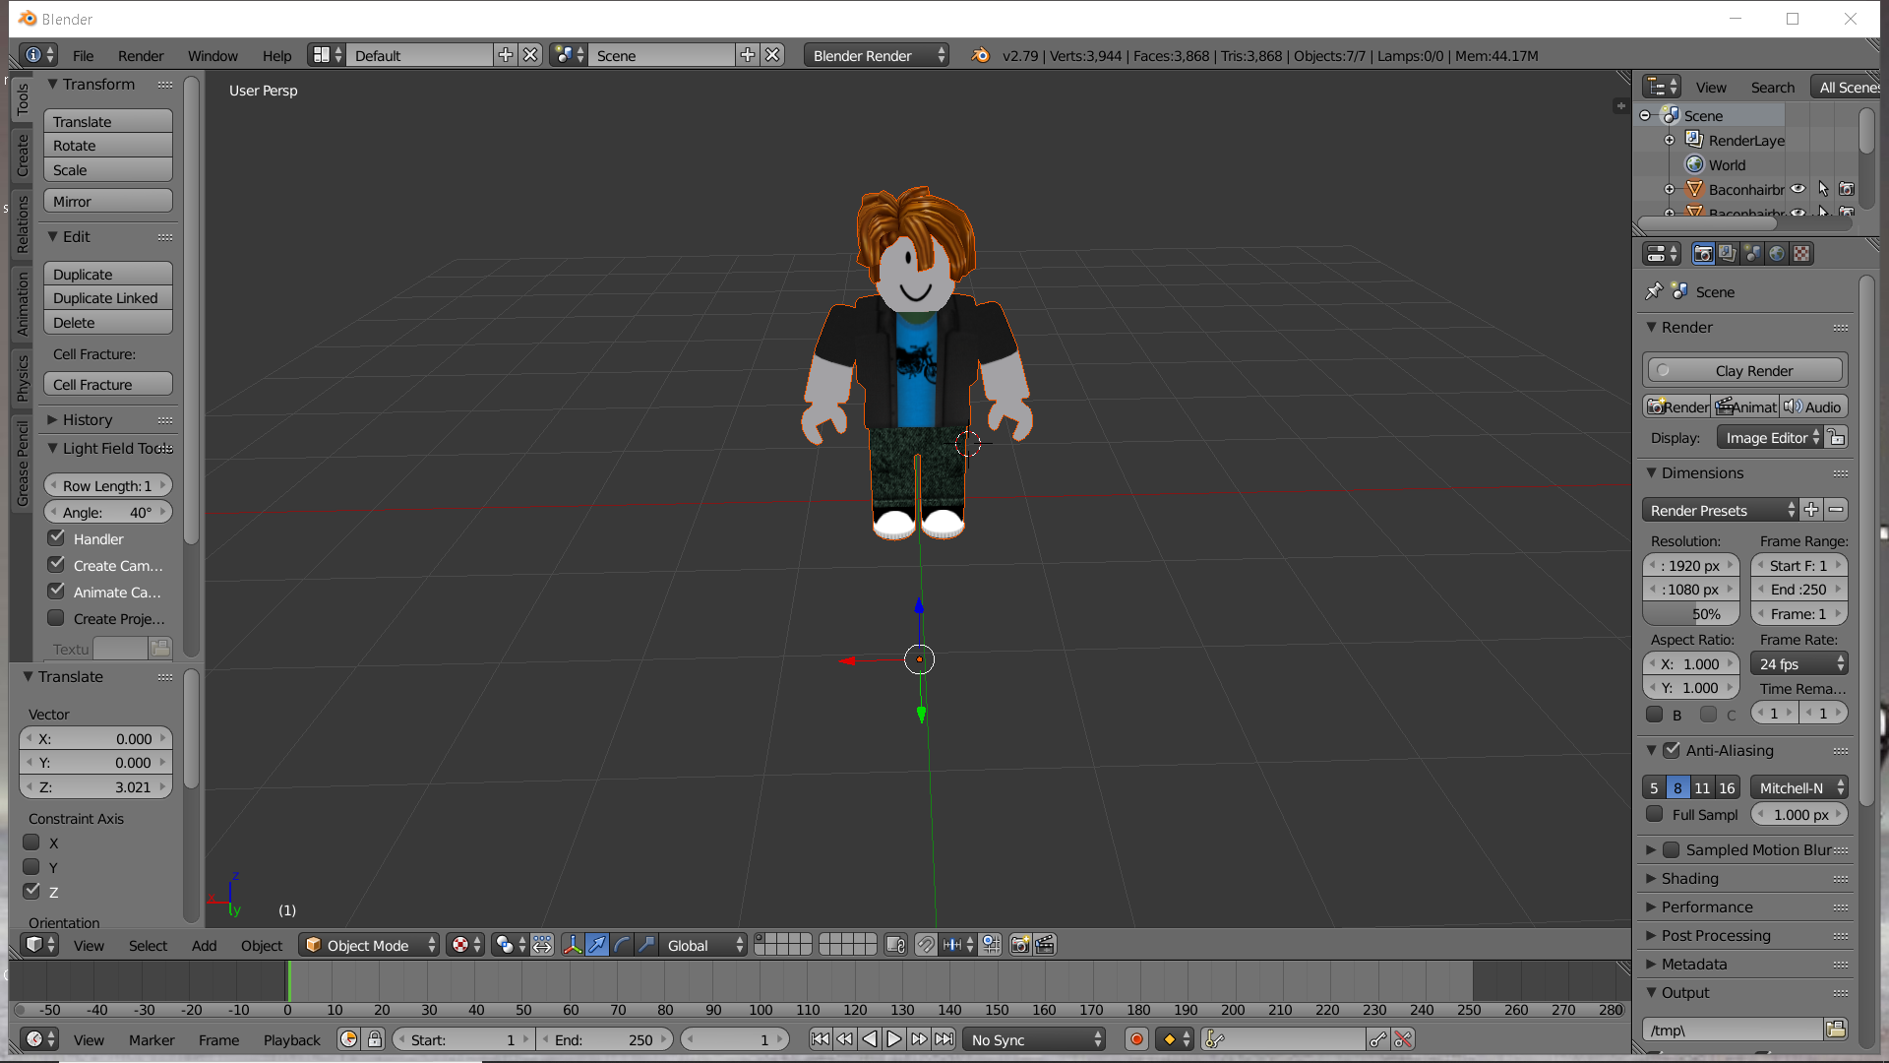
Task: Open the Global orientation dropdown
Action: tap(703, 945)
